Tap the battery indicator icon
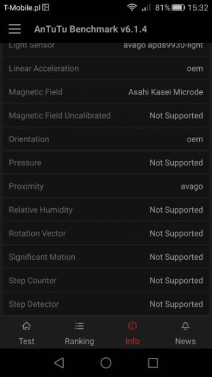Screen dimensions: 212x377 178,8
